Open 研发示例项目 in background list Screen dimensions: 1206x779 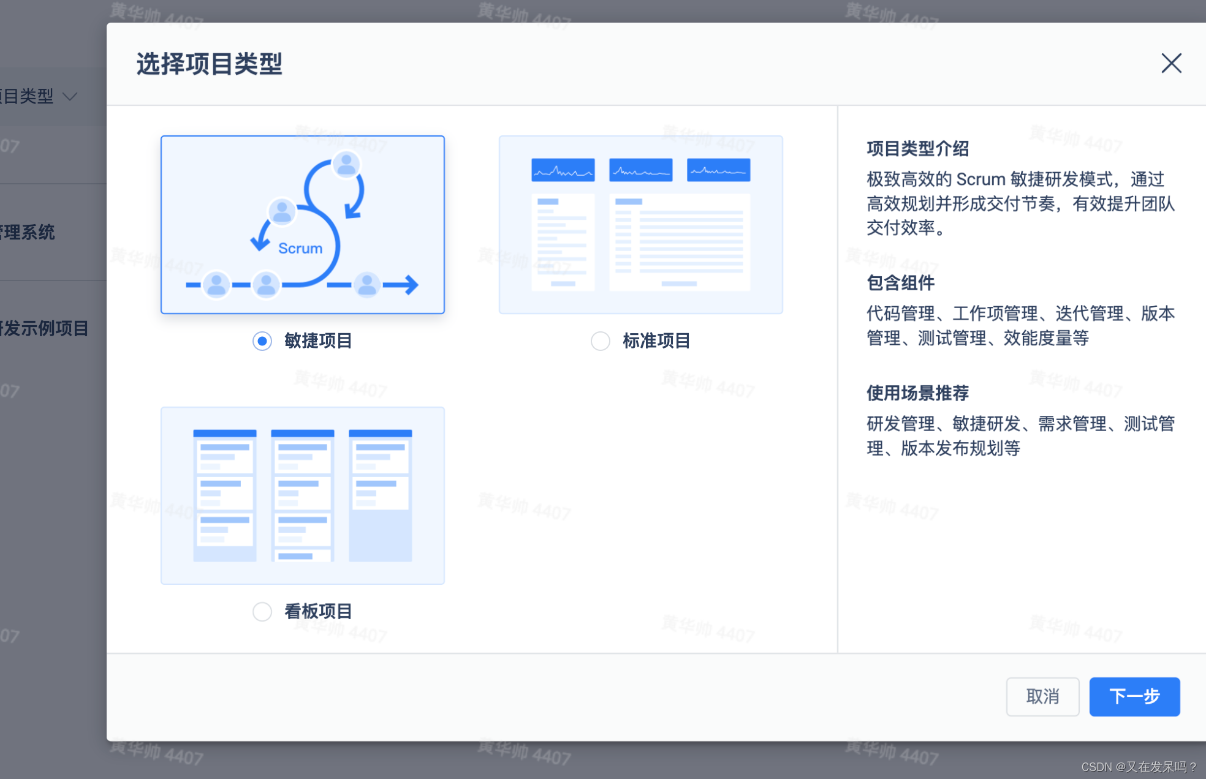44,328
